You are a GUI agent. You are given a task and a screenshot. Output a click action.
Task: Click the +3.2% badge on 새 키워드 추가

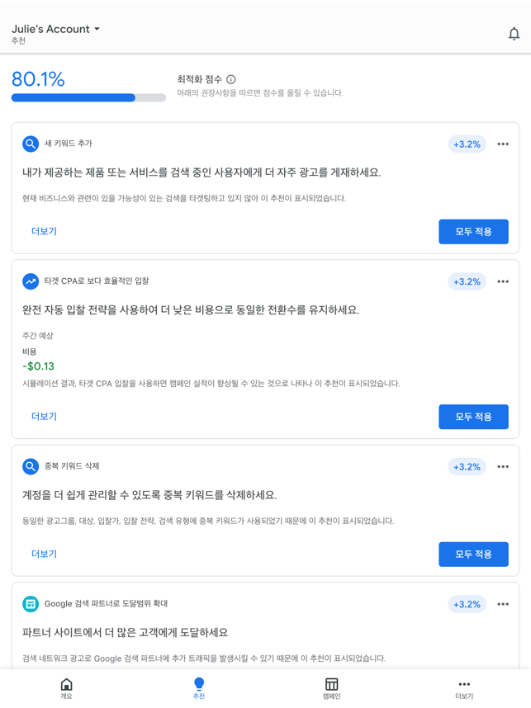click(x=467, y=144)
